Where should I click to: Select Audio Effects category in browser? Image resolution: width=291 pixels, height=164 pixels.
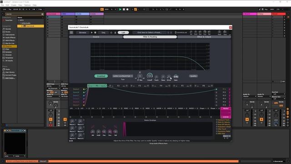[x=10, y=37]
